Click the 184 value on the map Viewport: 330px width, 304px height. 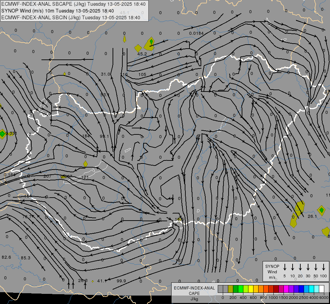pyautogui.click(x=86, y=136)
